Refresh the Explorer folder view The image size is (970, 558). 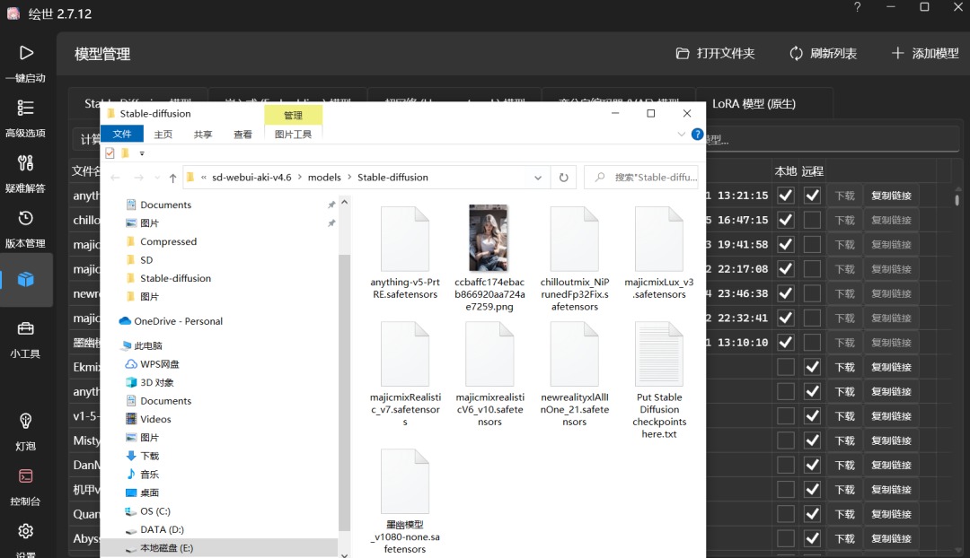pyautogui.click(x=563, y=178)
